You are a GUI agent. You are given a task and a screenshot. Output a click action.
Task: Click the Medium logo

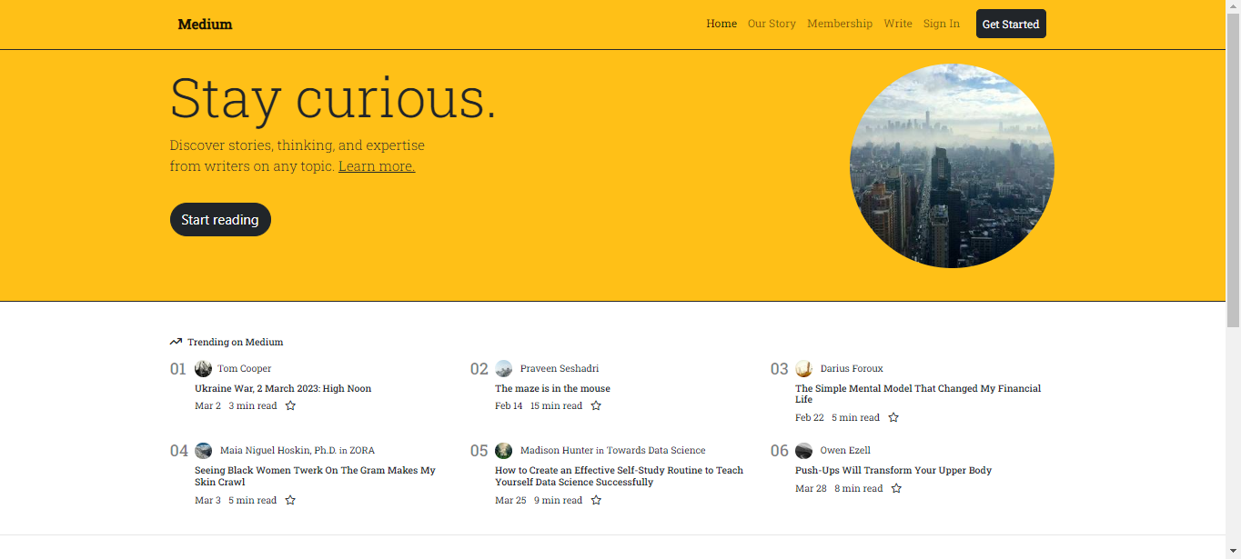[205, 25]
